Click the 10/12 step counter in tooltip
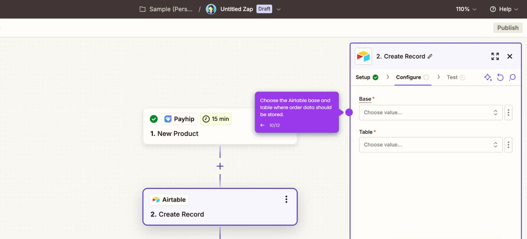 275,125
